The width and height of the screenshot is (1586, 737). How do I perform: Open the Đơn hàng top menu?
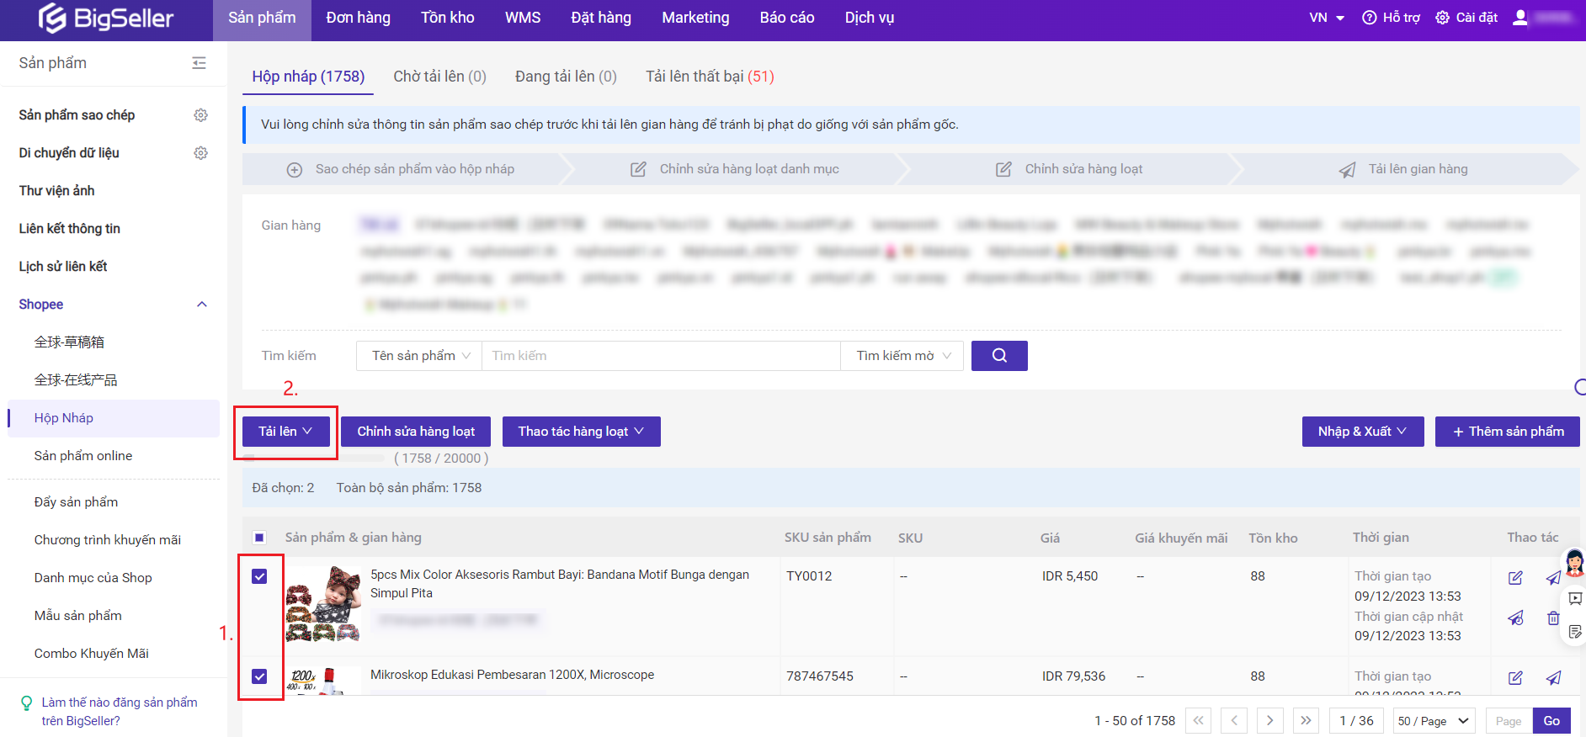tap(358, 18)
